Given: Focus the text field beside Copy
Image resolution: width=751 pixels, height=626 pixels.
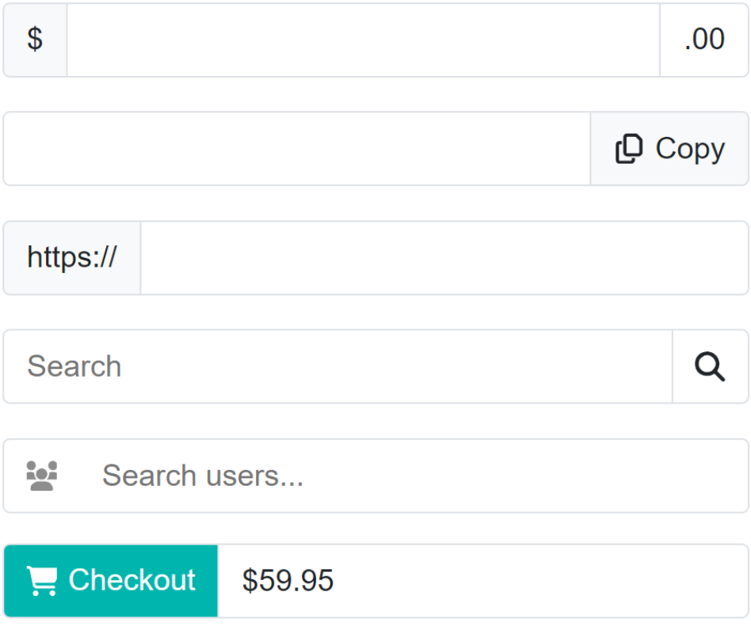Looking at the screenshot, I should point(297,149).
